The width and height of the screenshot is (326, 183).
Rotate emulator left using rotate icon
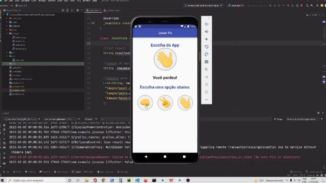point(206,47)
